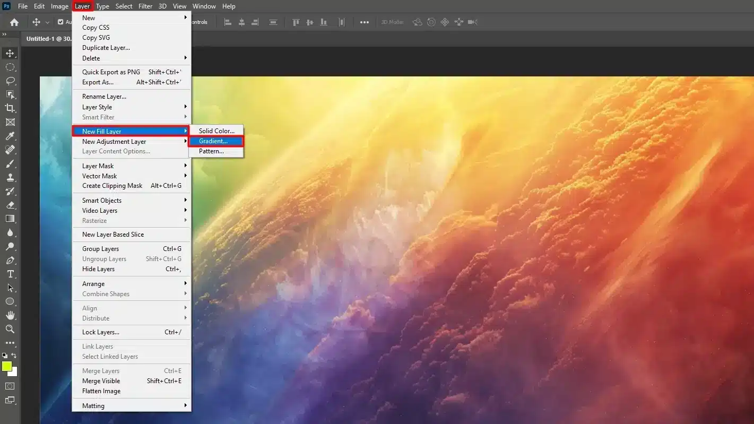
Task: Click the yellow-green foreground color swatch
Action: (6, 366)
